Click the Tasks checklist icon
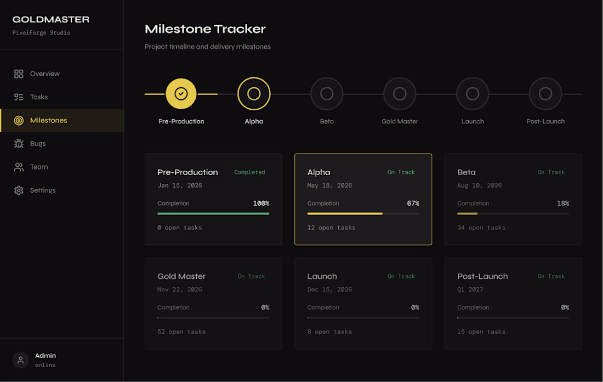603x382 pixels. point(19,97)
